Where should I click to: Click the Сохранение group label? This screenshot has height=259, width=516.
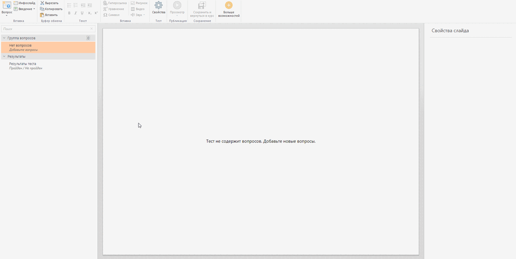[202, 21]
